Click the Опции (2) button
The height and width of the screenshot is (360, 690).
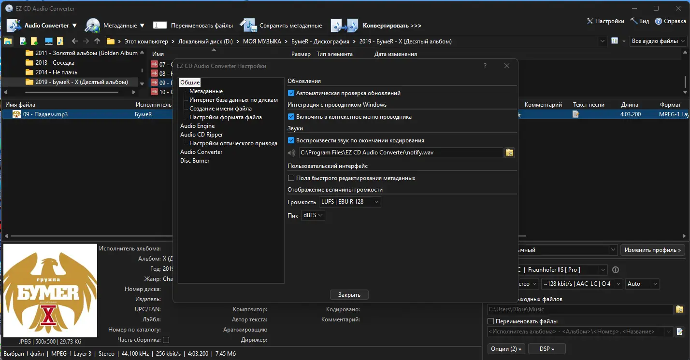pos(506,348)
